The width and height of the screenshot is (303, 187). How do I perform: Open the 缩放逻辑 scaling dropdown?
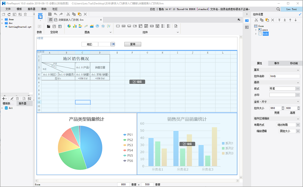pos(298,131)
